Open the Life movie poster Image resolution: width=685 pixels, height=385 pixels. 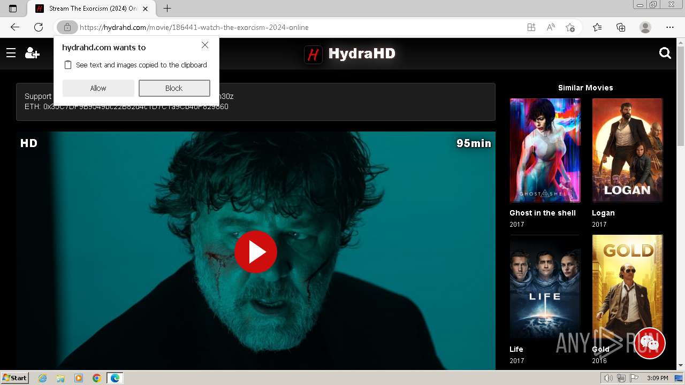[545, 287]
